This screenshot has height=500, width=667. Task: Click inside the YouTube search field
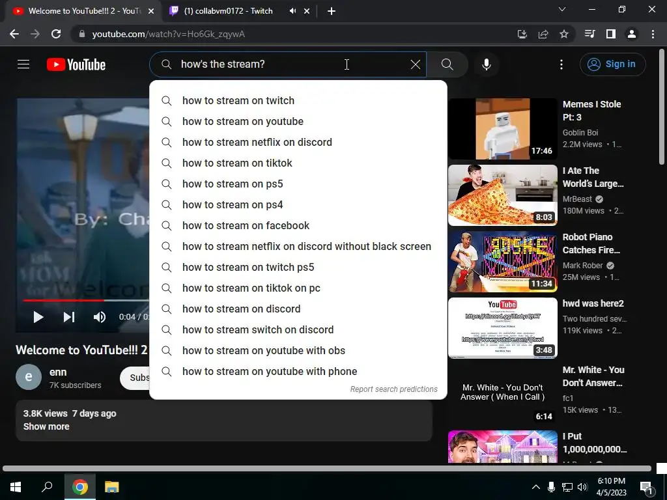[x=287, y=64]
